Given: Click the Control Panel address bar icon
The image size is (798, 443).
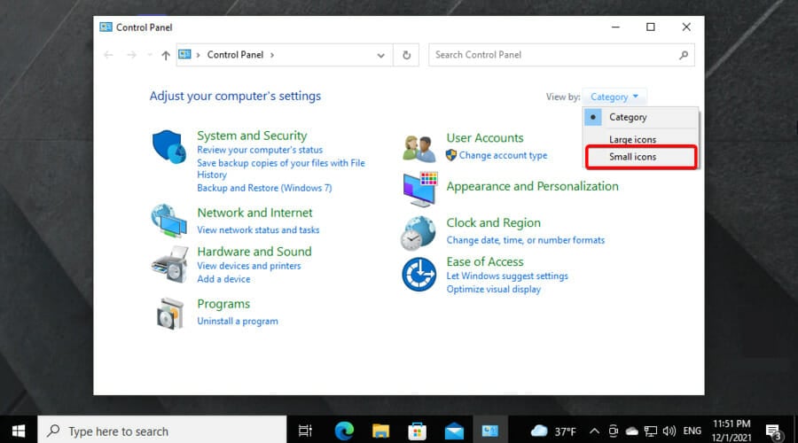Looking at the screenshot, I should [184, 54].
